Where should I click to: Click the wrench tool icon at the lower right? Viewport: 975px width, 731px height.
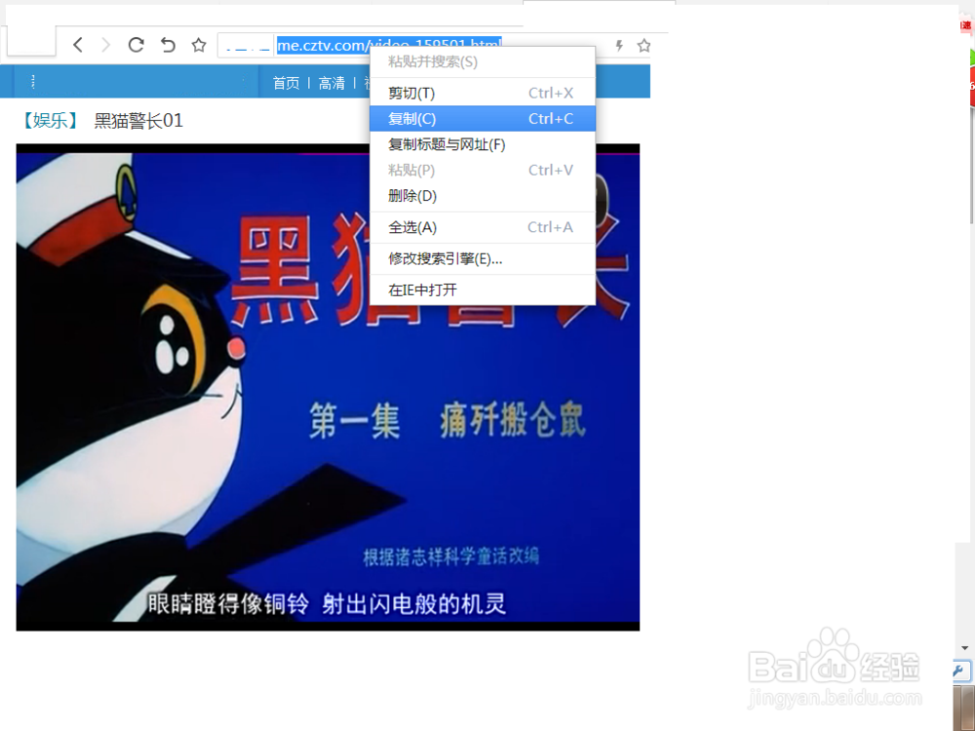tap(960, 671)
